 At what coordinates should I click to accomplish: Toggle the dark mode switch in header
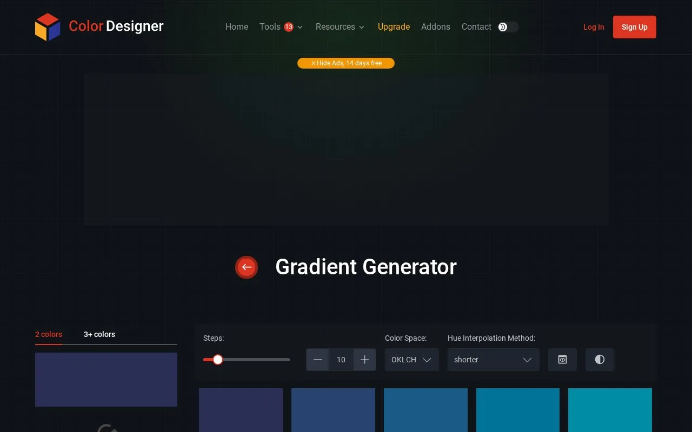pyautogui.click(x=508, y=27)
